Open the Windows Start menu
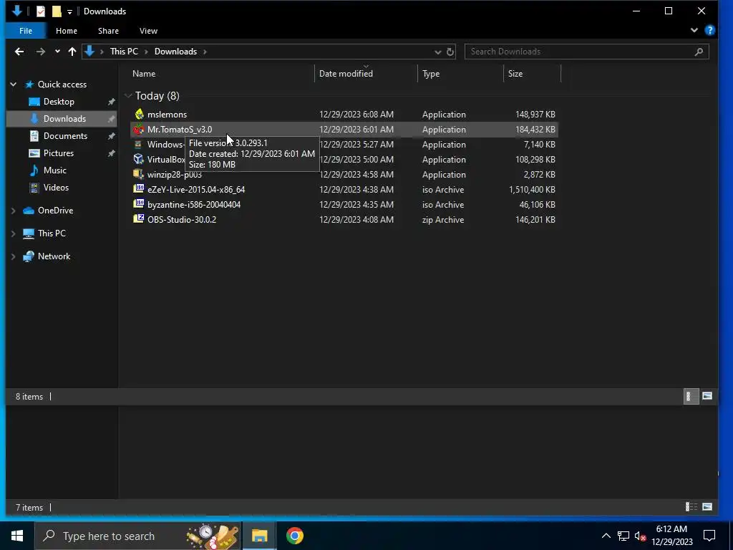Screen dimensions: 733x550 point(17,536)
